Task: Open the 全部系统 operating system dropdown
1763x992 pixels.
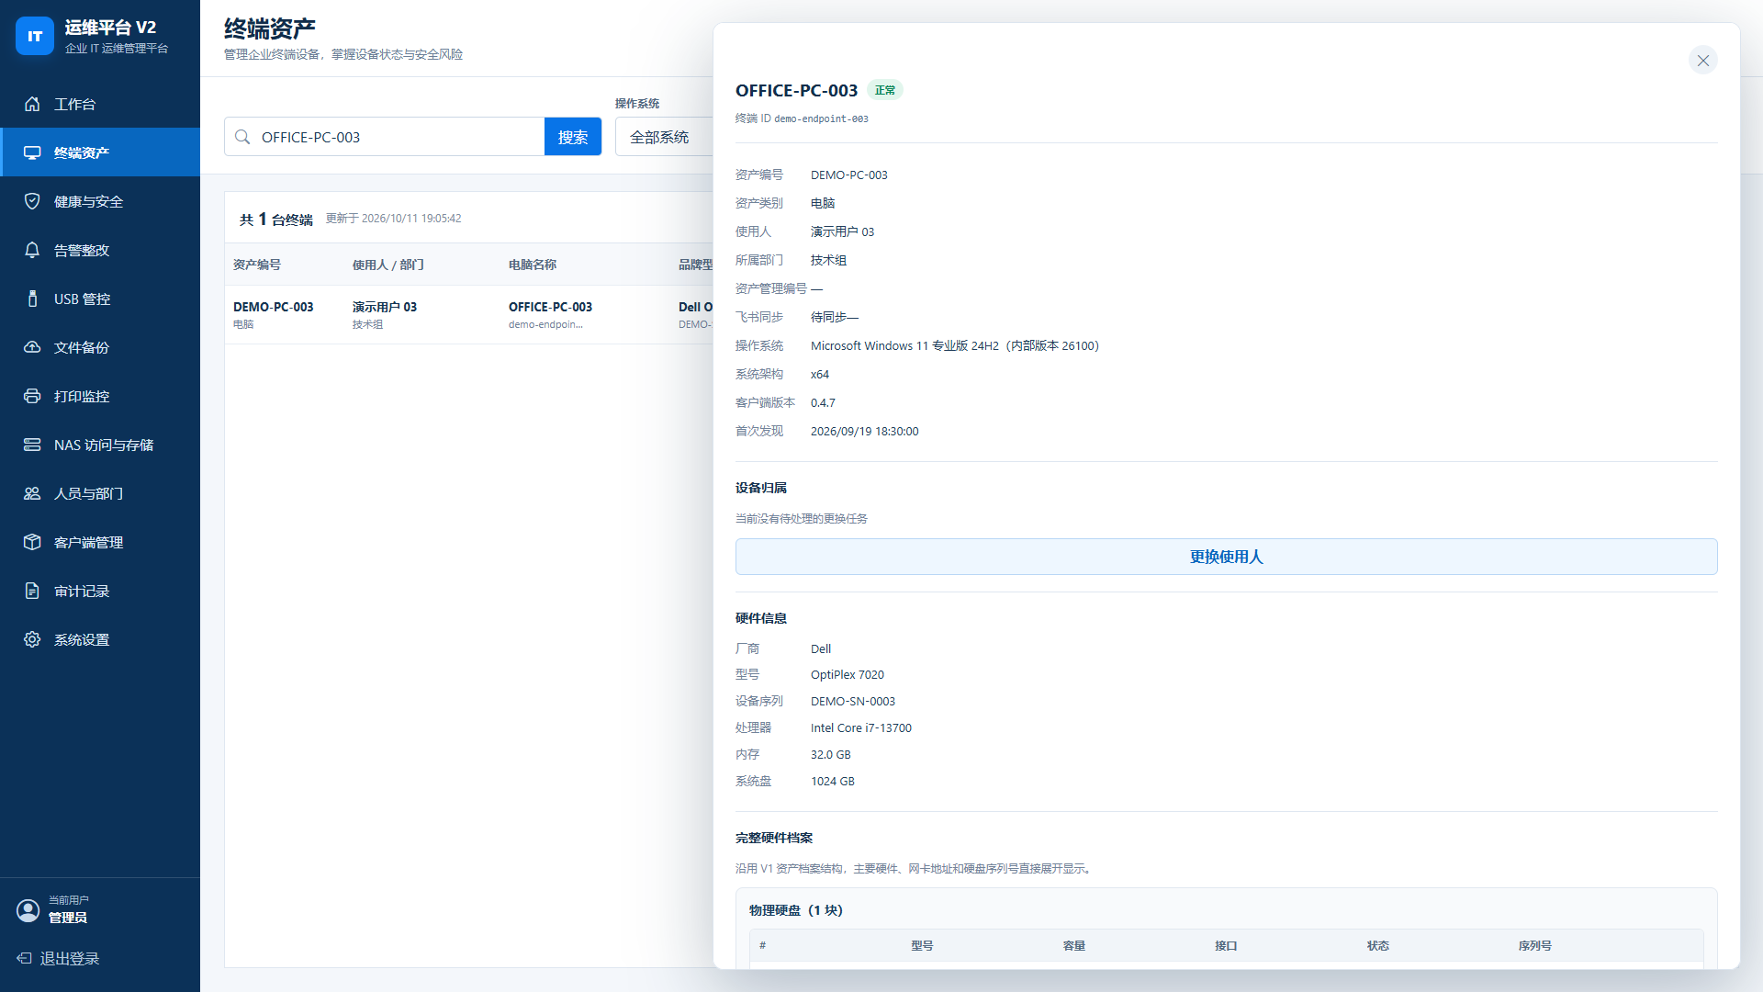Action: [x=665, y=137]
